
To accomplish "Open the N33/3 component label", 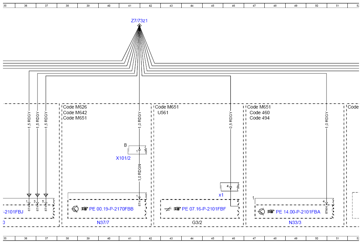I will coord(295,222).
